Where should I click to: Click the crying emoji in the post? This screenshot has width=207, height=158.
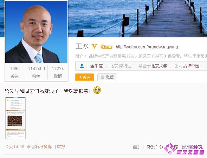click(97, 90)
